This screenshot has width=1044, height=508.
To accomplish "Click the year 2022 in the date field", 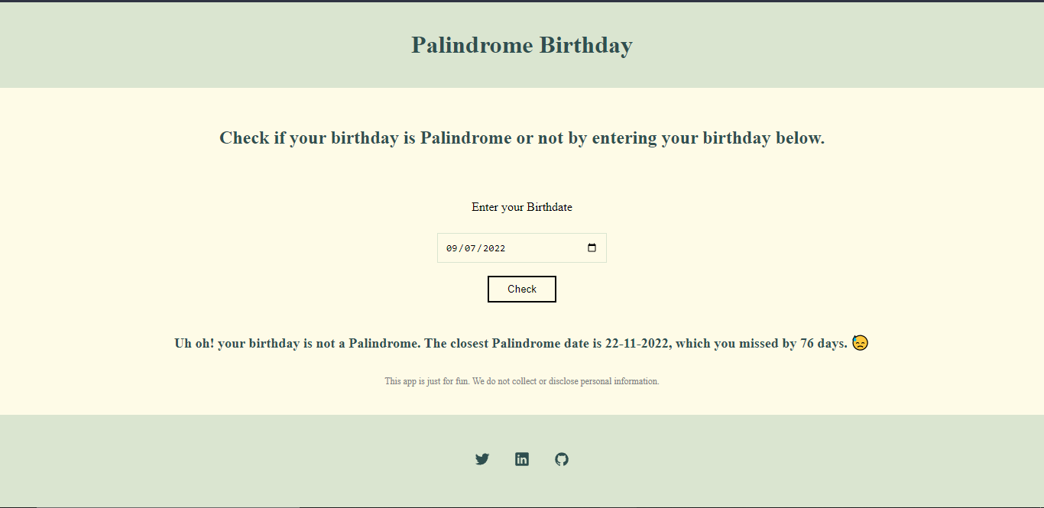I will tap(495, 248).
